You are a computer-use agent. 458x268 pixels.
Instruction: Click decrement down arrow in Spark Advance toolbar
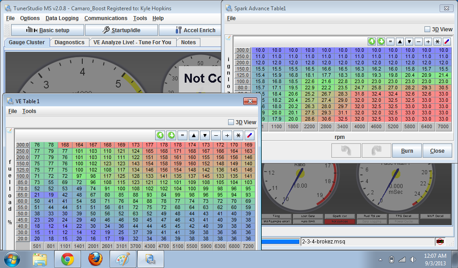(x=409, y=42)
